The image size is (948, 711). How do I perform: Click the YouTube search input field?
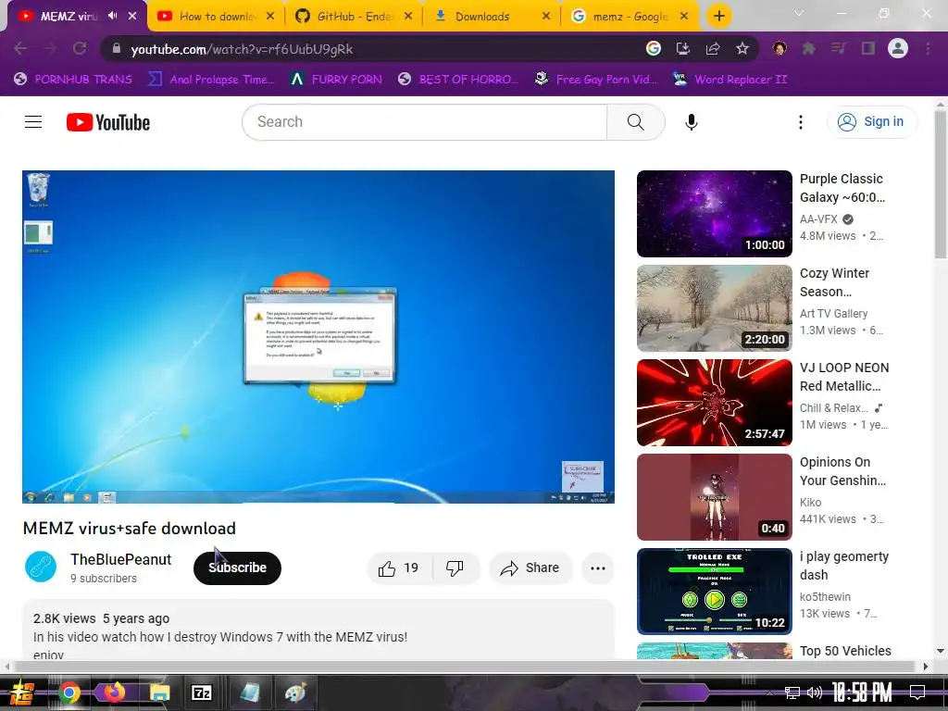(424, 122)
